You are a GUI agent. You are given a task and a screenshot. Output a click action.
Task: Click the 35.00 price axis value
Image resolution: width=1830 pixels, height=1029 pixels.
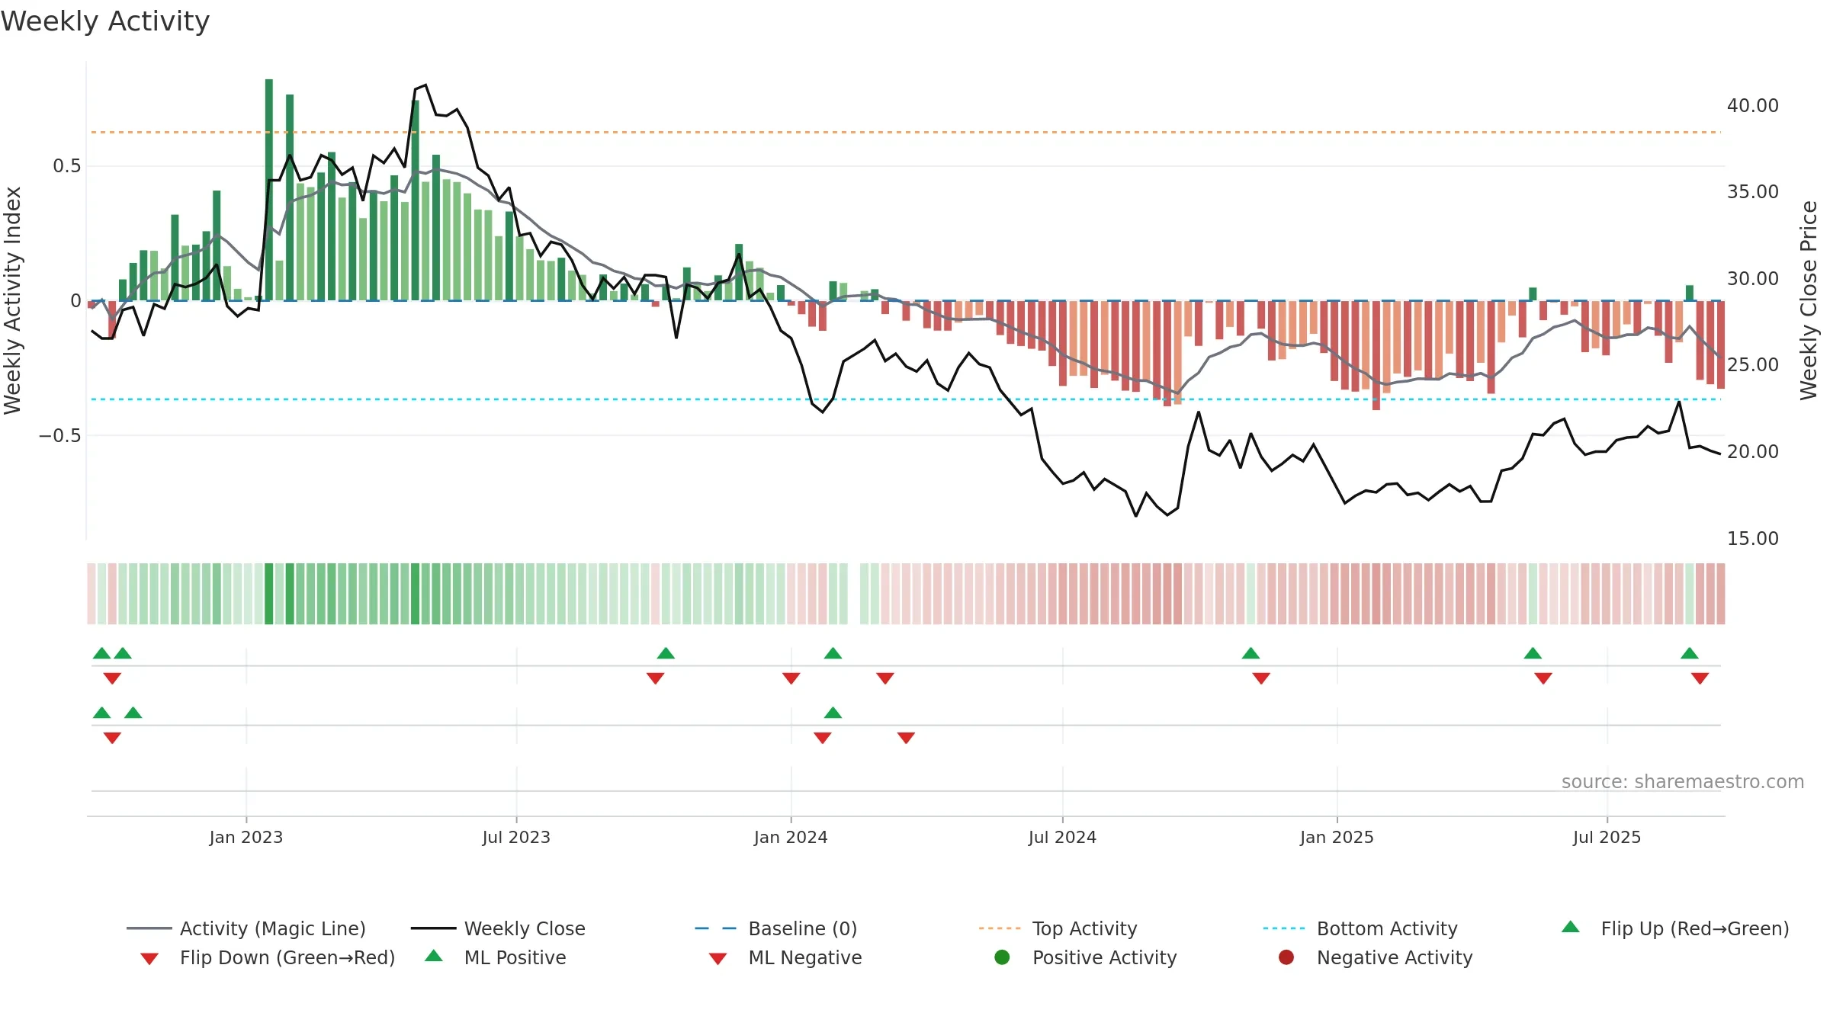click(1753, 191)
